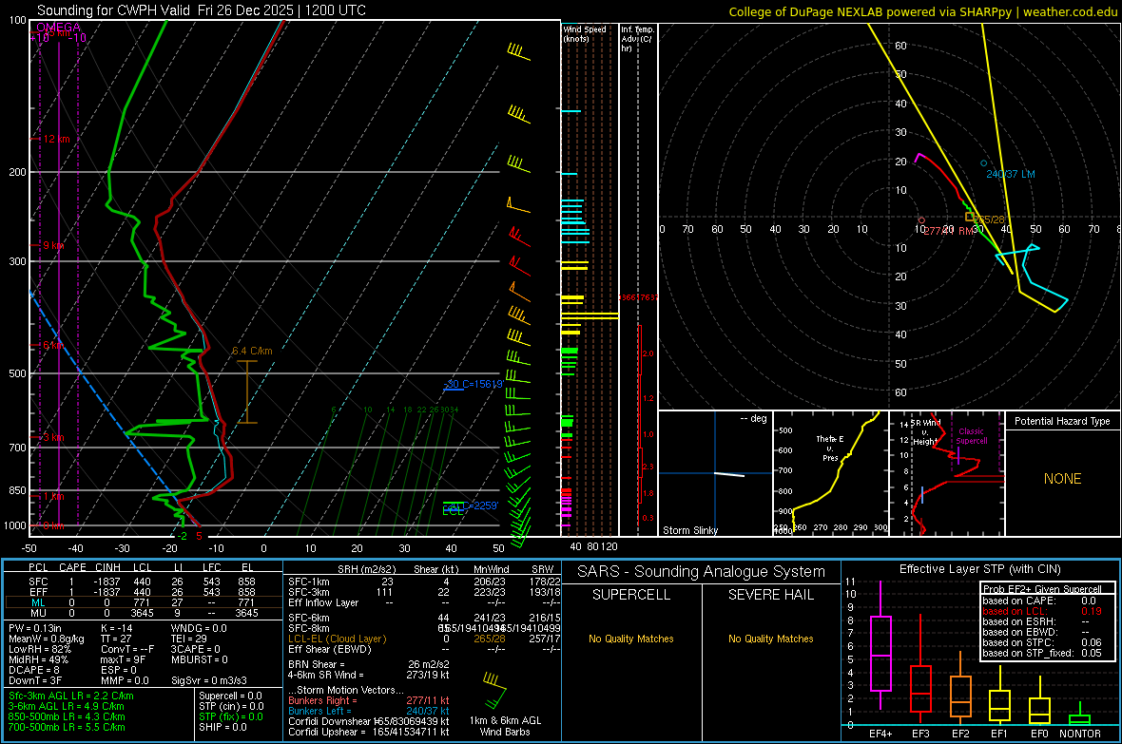Click the Prob EF2+ Given Supercell header

(x=1042, y=589)
